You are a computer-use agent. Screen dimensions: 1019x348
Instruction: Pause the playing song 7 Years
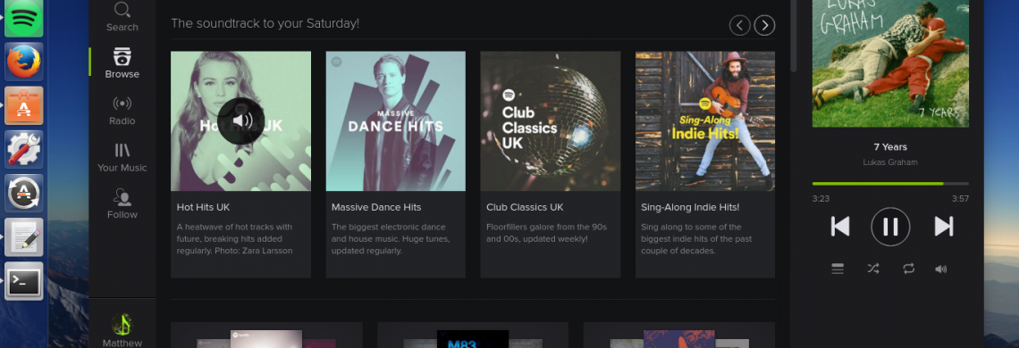point(890,227)
